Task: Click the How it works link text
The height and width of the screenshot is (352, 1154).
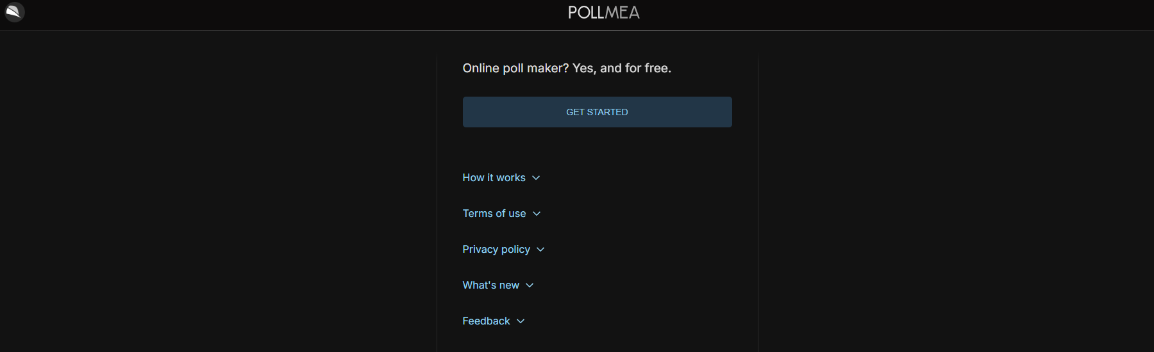Action: pyautogui.click(x=494, y=178)
